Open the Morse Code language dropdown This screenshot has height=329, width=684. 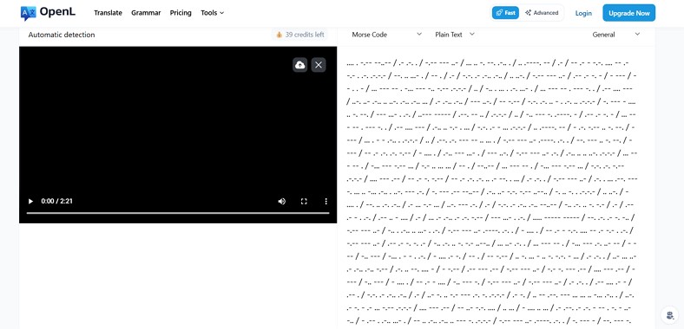386,35
